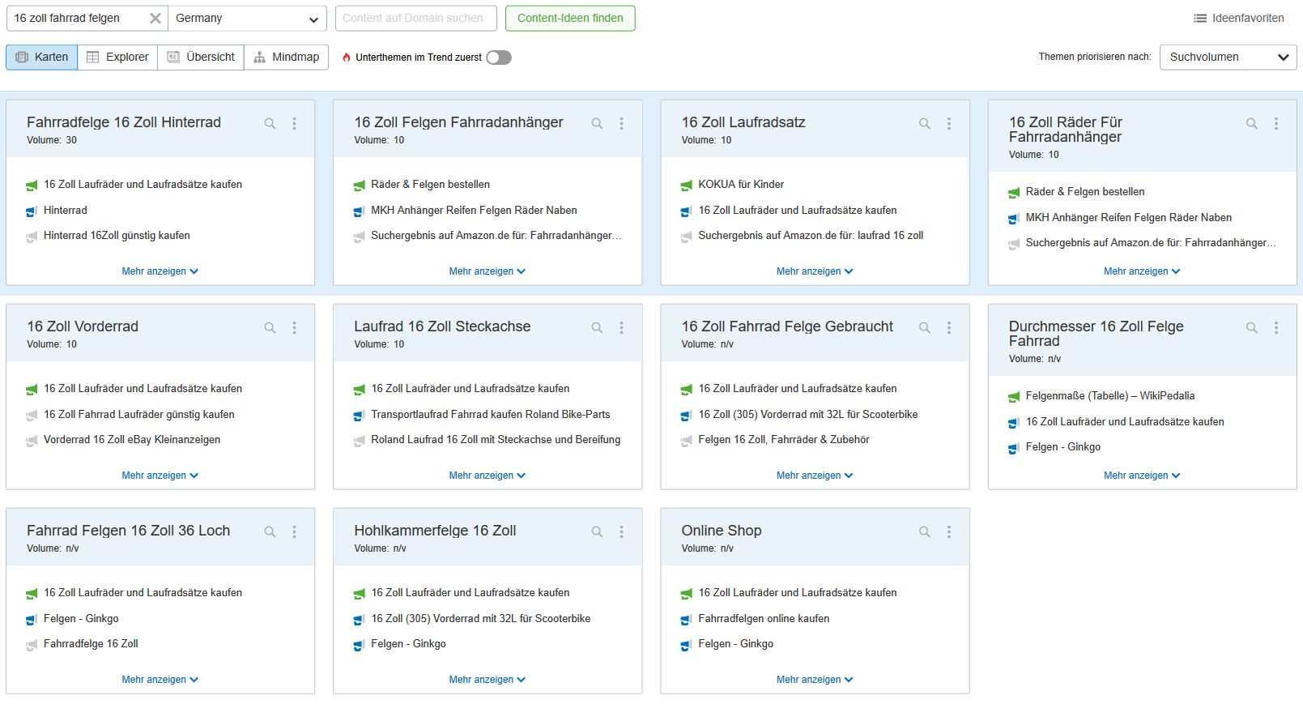
Task: Open Ideenfavoriten list
Action: click(x=1238, y=19)
